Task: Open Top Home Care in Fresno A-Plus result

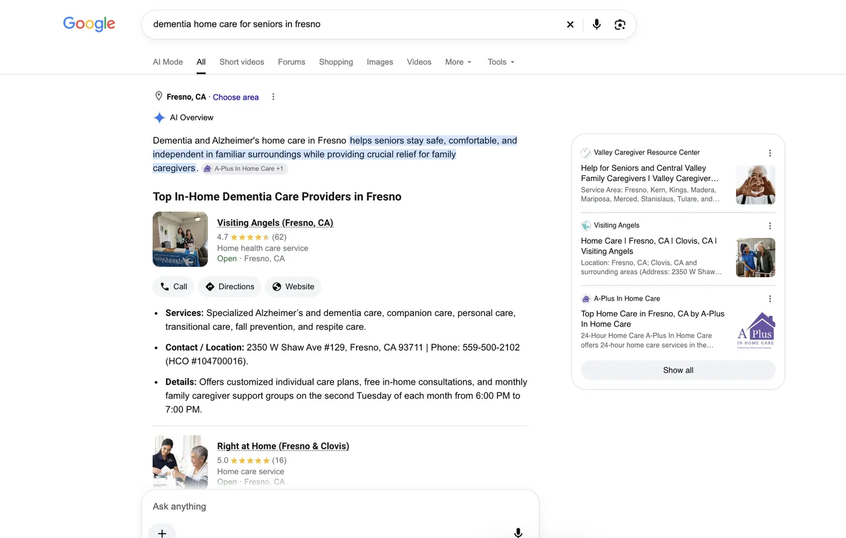Action: click(x=653, y=319)
